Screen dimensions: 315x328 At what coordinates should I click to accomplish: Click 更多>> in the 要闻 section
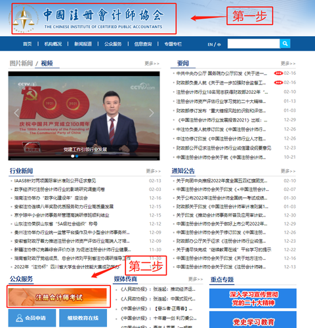(x=288, y=64)
